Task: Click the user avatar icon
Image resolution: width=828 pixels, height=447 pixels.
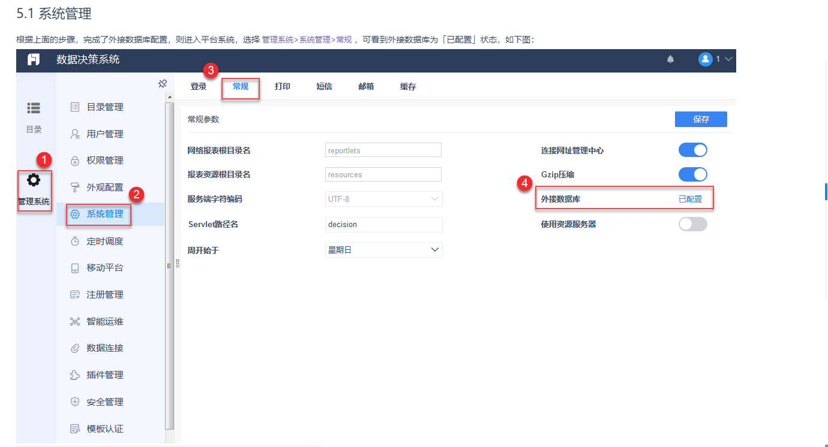Action: click(705, 59)
